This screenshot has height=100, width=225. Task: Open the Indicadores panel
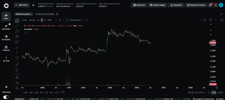(x=73, y=20)
